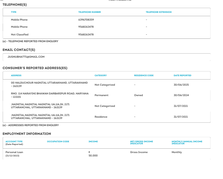The width and height of the screenshot is (223, 179).
Task: Click the addresses reported from enquiry note
Action: [31, 125]
